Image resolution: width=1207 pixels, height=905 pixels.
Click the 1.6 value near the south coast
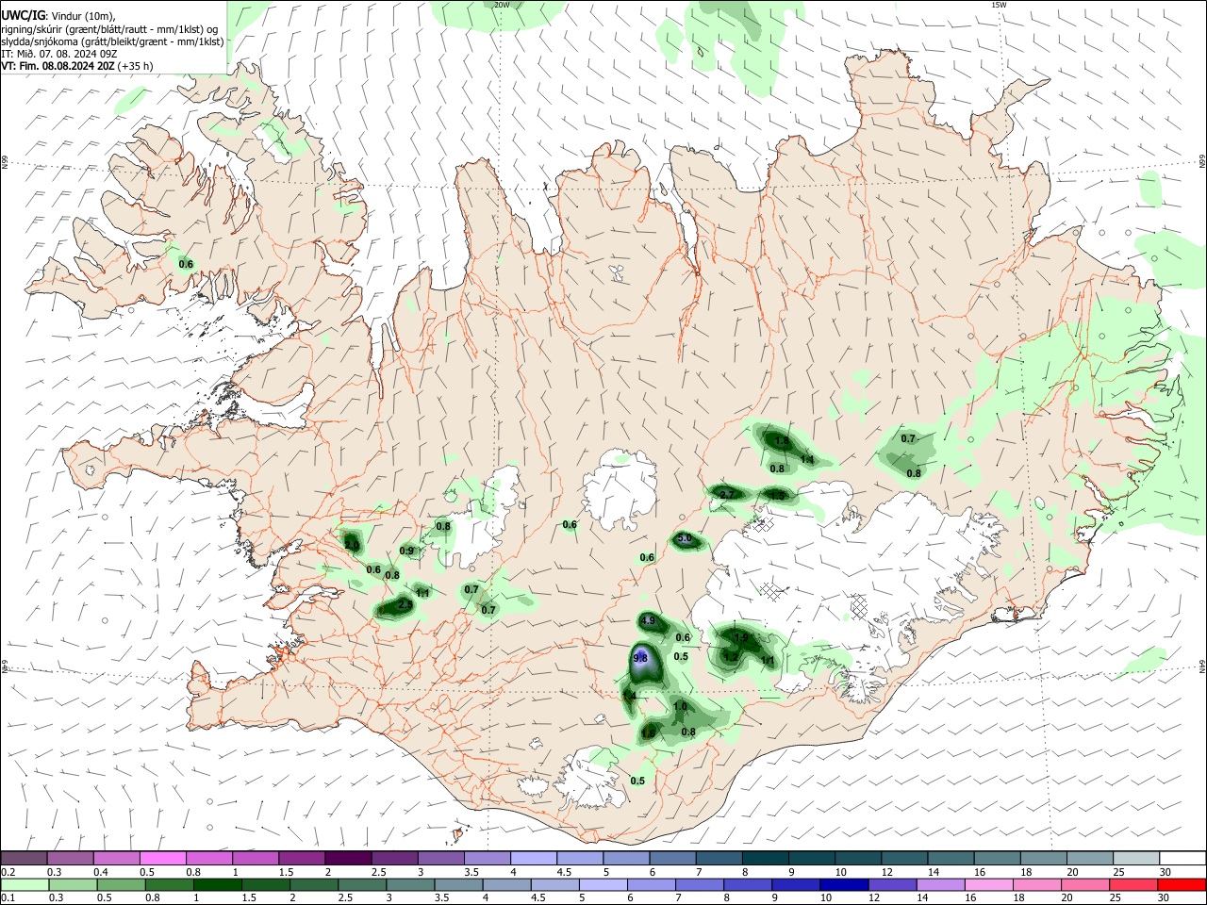(648, 733)
